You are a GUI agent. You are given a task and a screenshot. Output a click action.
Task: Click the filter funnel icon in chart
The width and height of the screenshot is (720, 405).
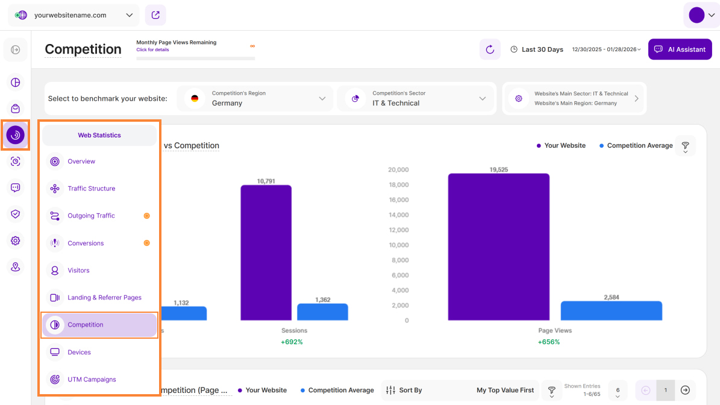coord(685,146)
